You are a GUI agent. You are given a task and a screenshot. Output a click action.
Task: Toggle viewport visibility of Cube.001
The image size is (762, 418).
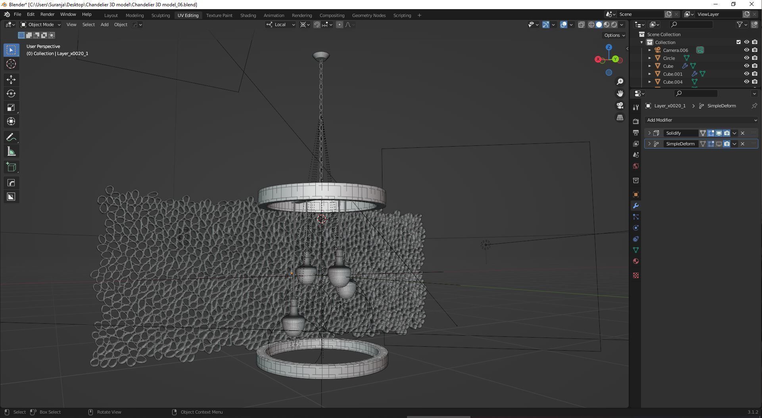pyautogui.click(x=746, y=74)
